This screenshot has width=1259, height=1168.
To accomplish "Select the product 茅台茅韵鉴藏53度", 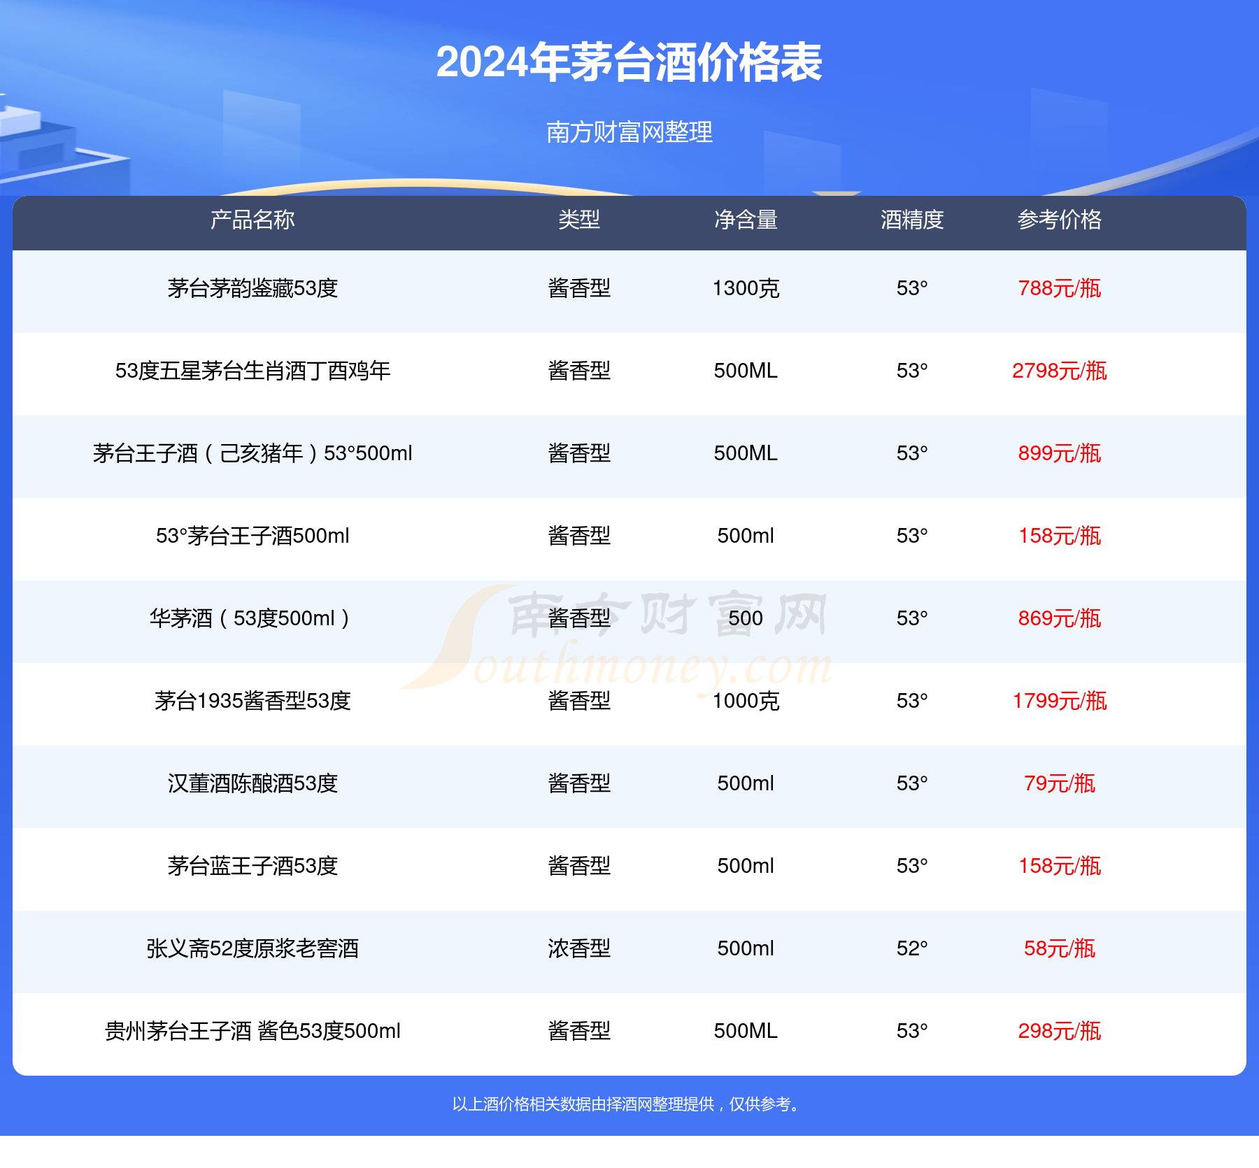I will pyautogui.click(x=252, y=288).
